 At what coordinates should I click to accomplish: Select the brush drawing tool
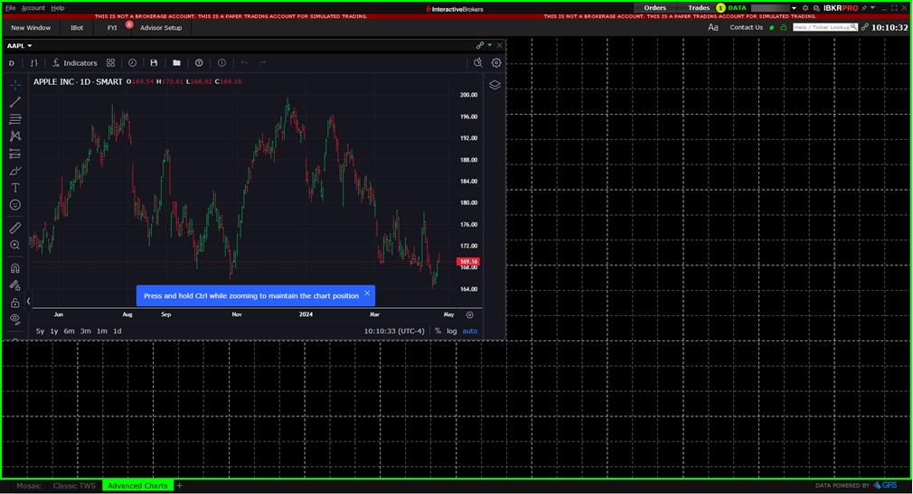pos(15,171)
